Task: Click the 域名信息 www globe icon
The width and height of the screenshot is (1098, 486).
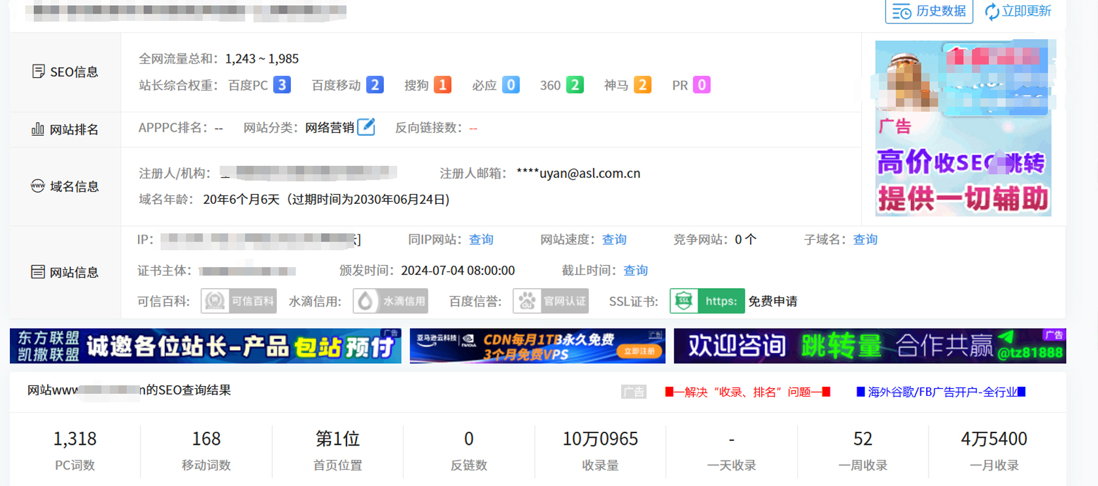Action: 38,186
